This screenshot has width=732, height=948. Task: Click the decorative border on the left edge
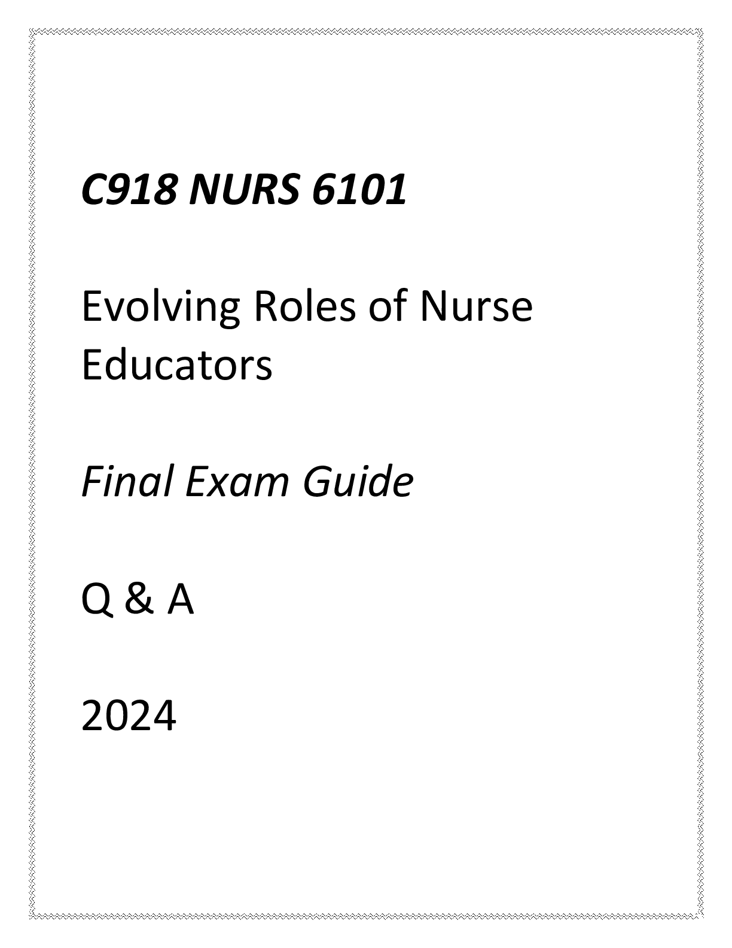32,473
